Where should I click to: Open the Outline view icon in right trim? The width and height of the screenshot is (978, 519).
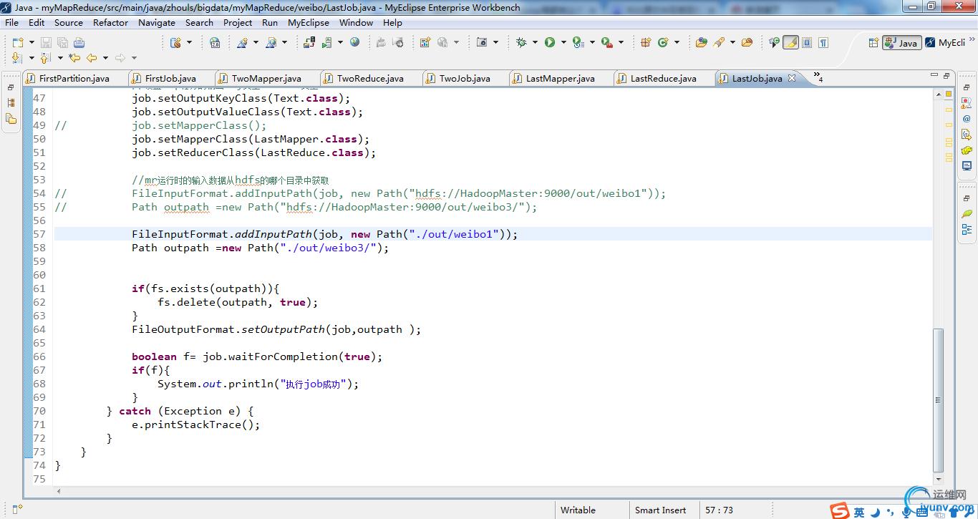[967, 229]
